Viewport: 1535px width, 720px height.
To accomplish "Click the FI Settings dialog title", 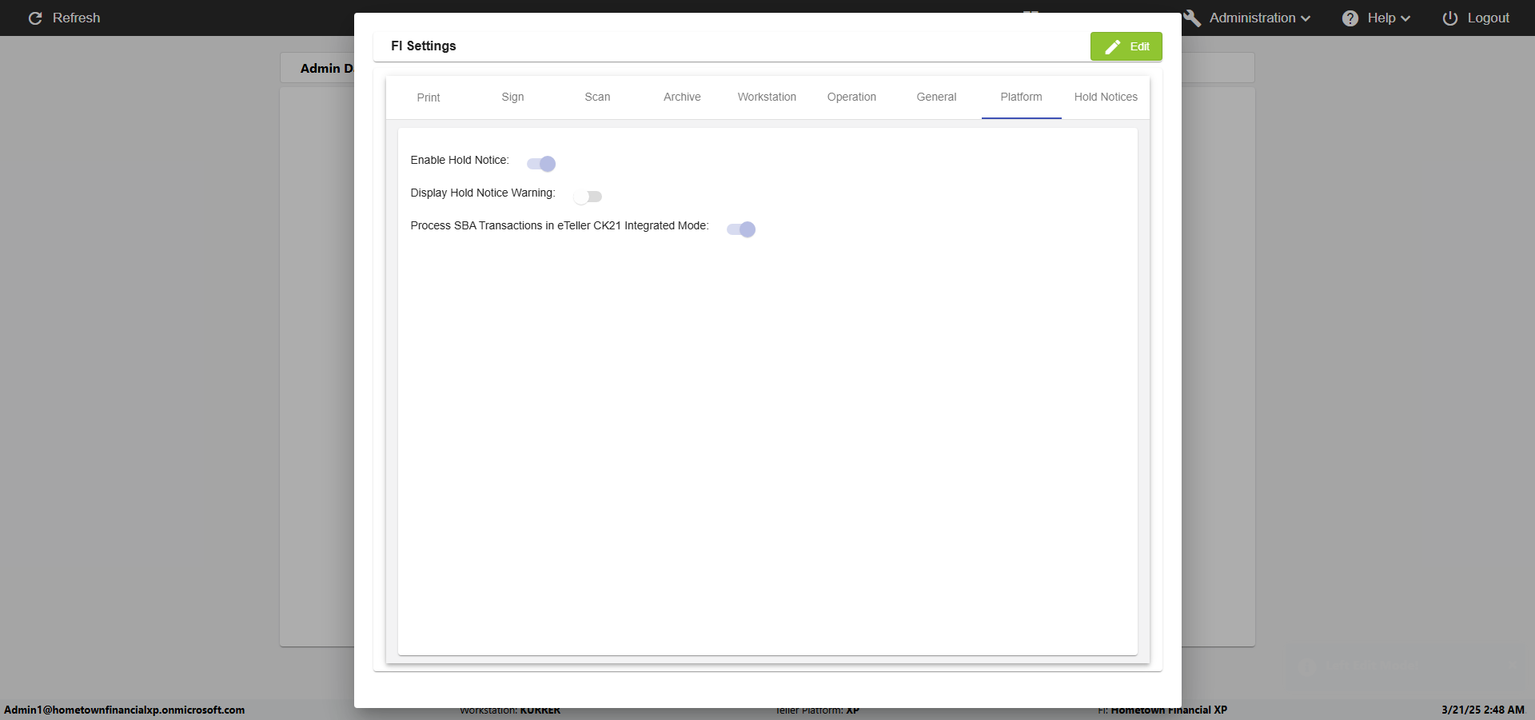I will 423,46.
